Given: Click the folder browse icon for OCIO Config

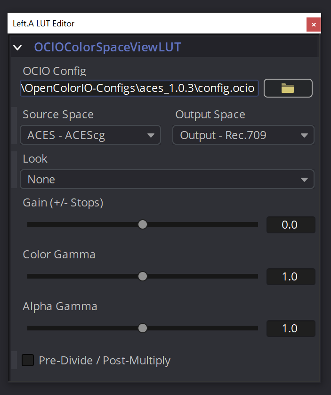Looking at the screenshot, I should 288,88.
